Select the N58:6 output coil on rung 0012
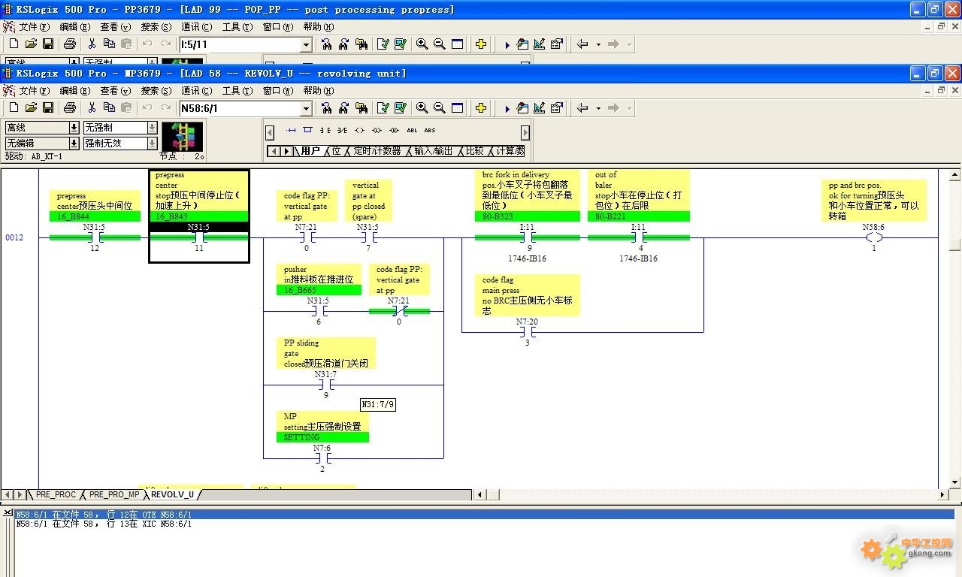The width and height of the screenshot is (962, 577). pos(874,237)
